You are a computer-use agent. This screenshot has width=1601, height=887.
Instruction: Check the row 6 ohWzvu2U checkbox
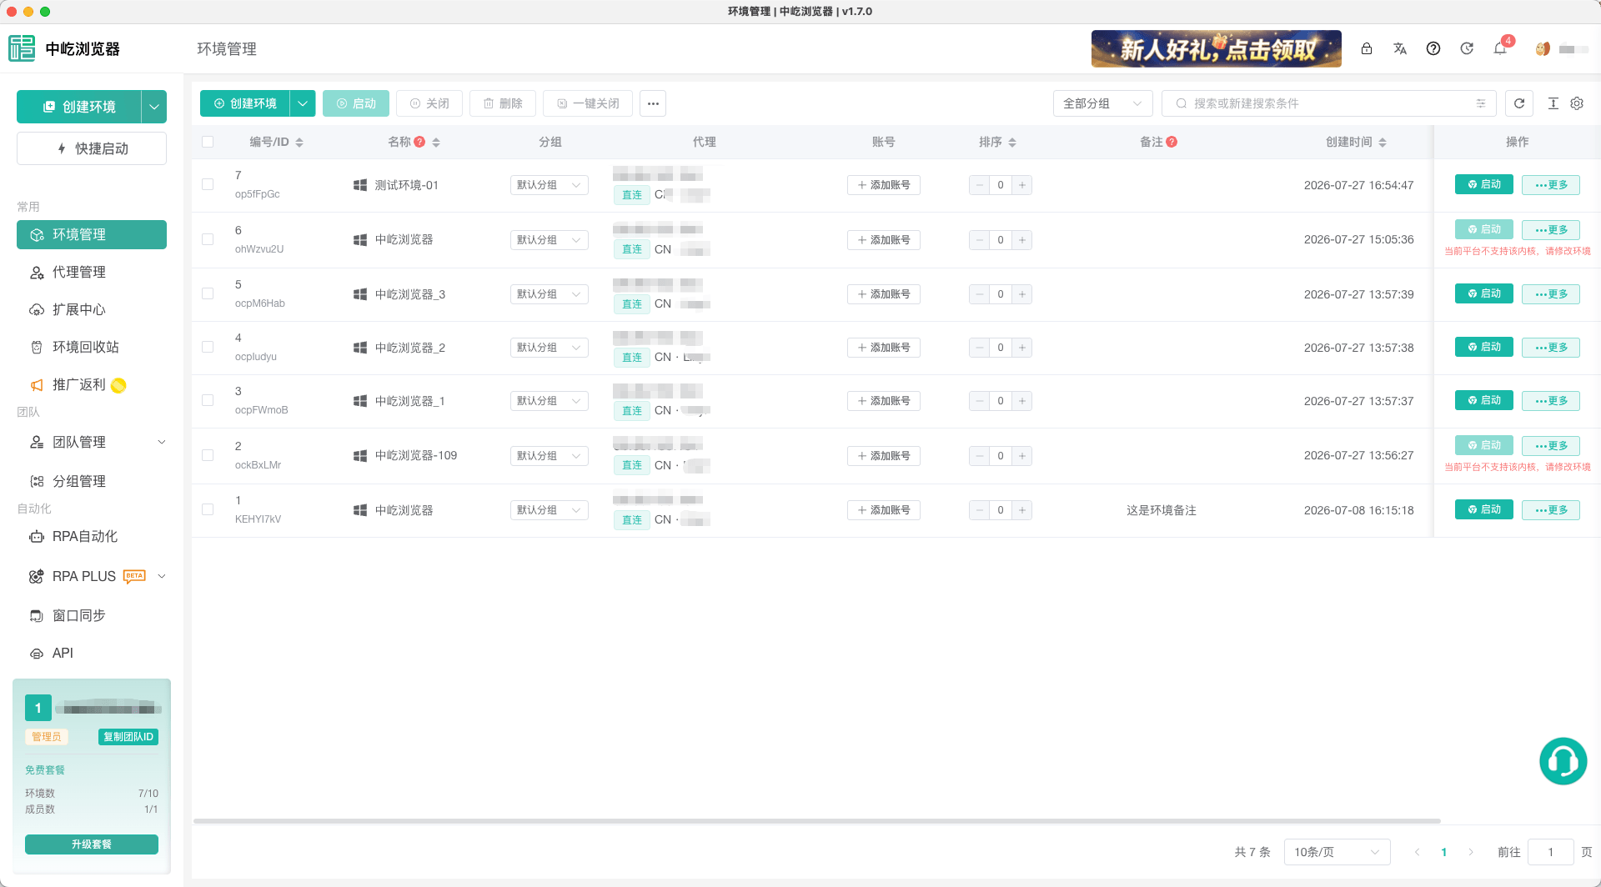[x=208, y=239]
